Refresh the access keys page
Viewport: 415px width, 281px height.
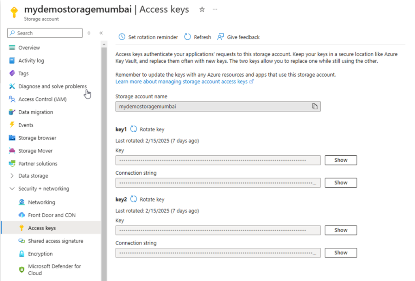pyautogui.click(x=197, y=37)
